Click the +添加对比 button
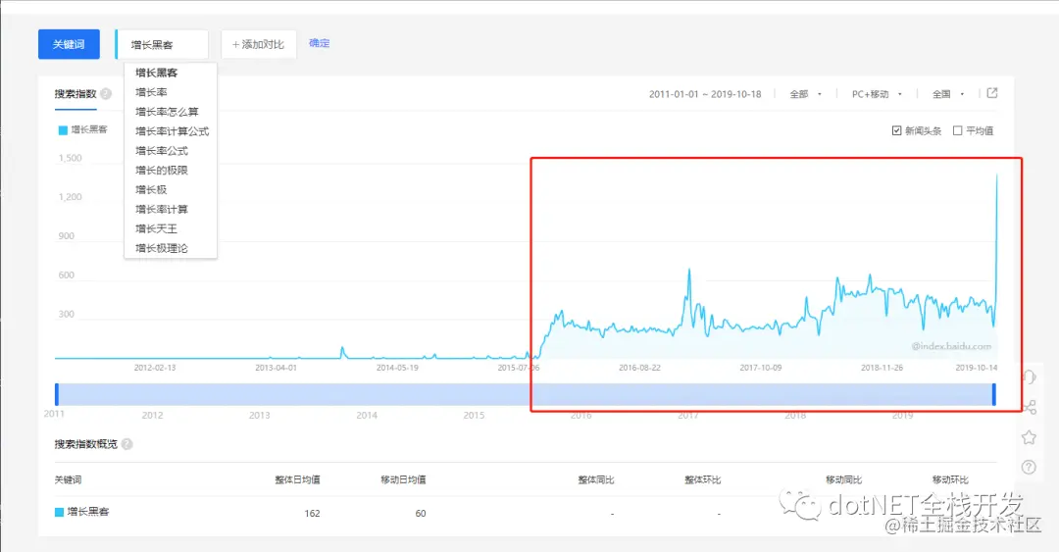 (x=259, y=44)
